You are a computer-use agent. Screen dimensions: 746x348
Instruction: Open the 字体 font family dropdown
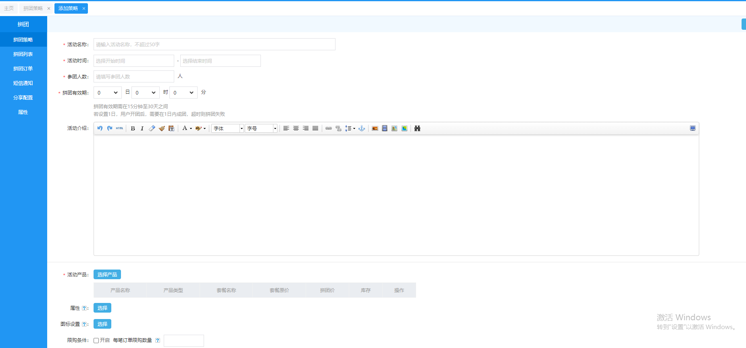click(x=228, y=128)
